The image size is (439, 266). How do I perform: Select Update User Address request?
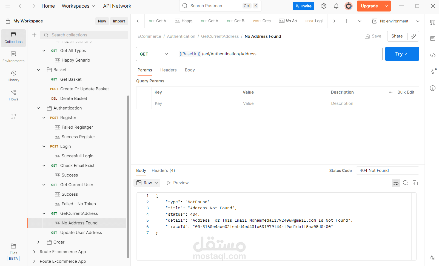[x=81, y=233]
